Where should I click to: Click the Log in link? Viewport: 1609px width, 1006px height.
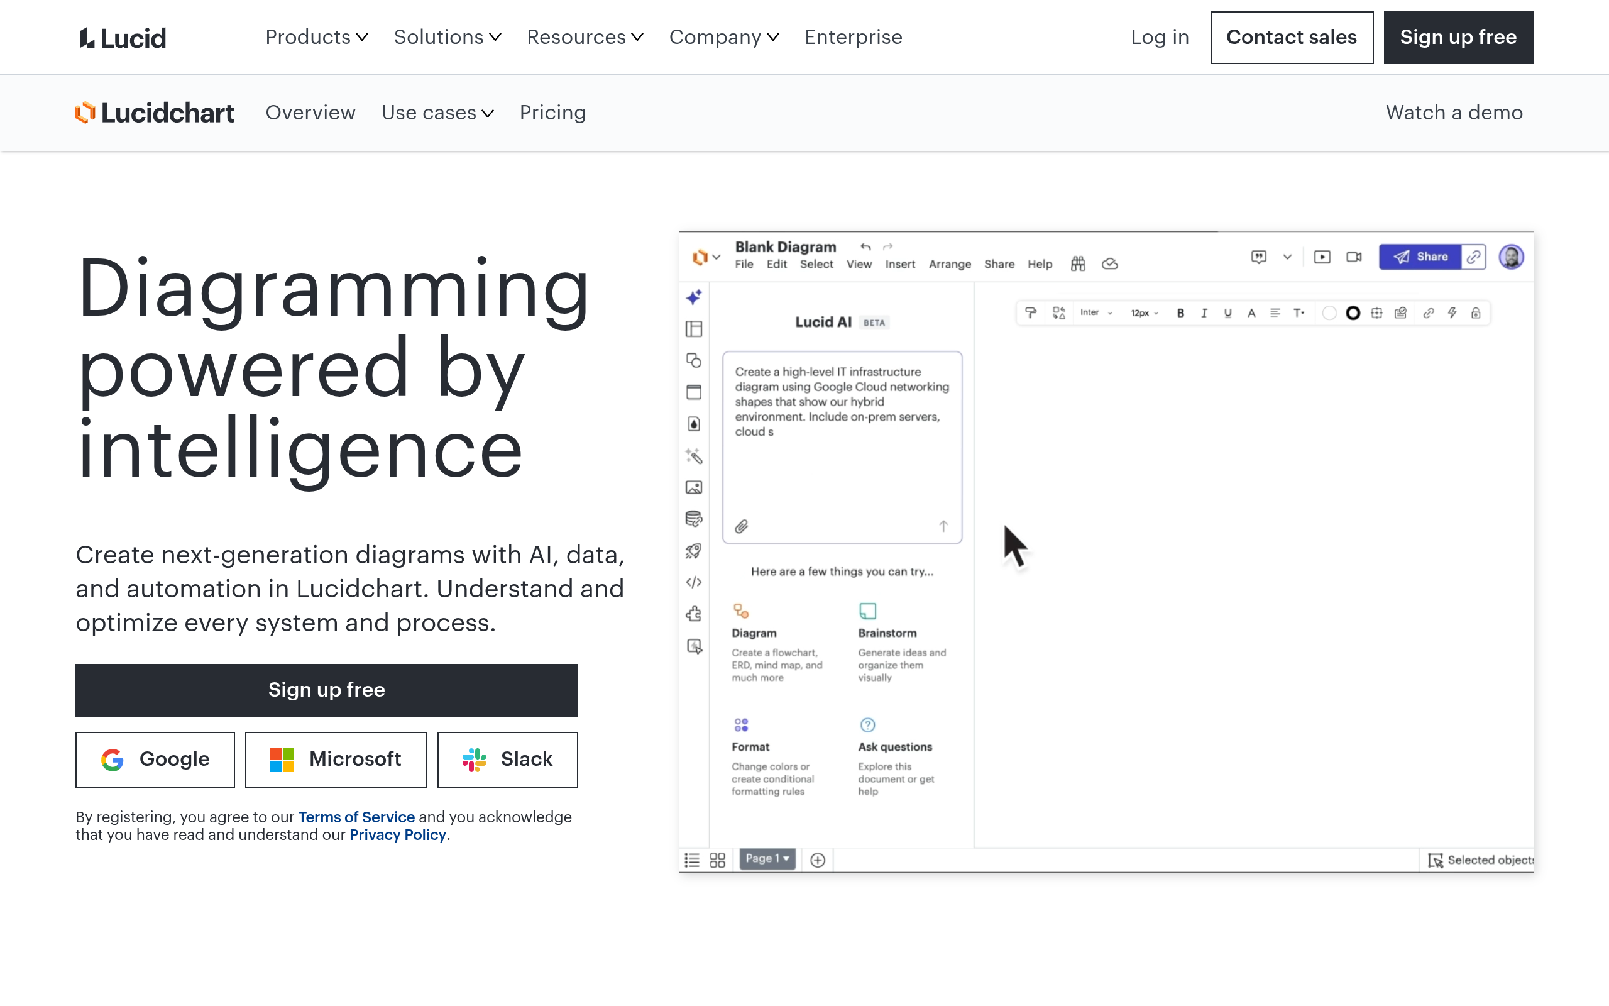pyautogui.click(x=1160, y=37)
